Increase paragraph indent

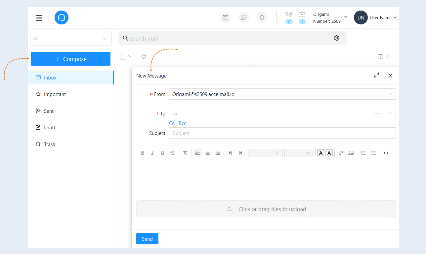click(230, 153)
